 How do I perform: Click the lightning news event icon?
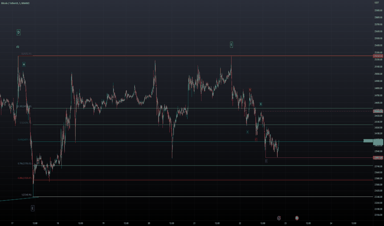(x=279, y=218)
